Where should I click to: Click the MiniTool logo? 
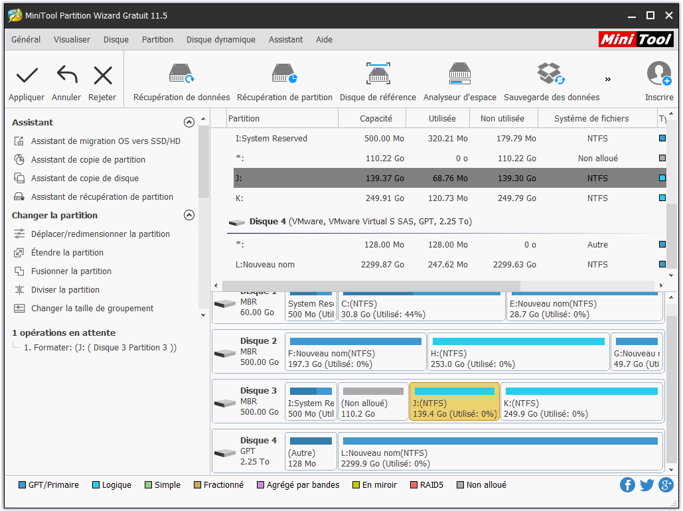pyautogui.click(x=636, y=39)
